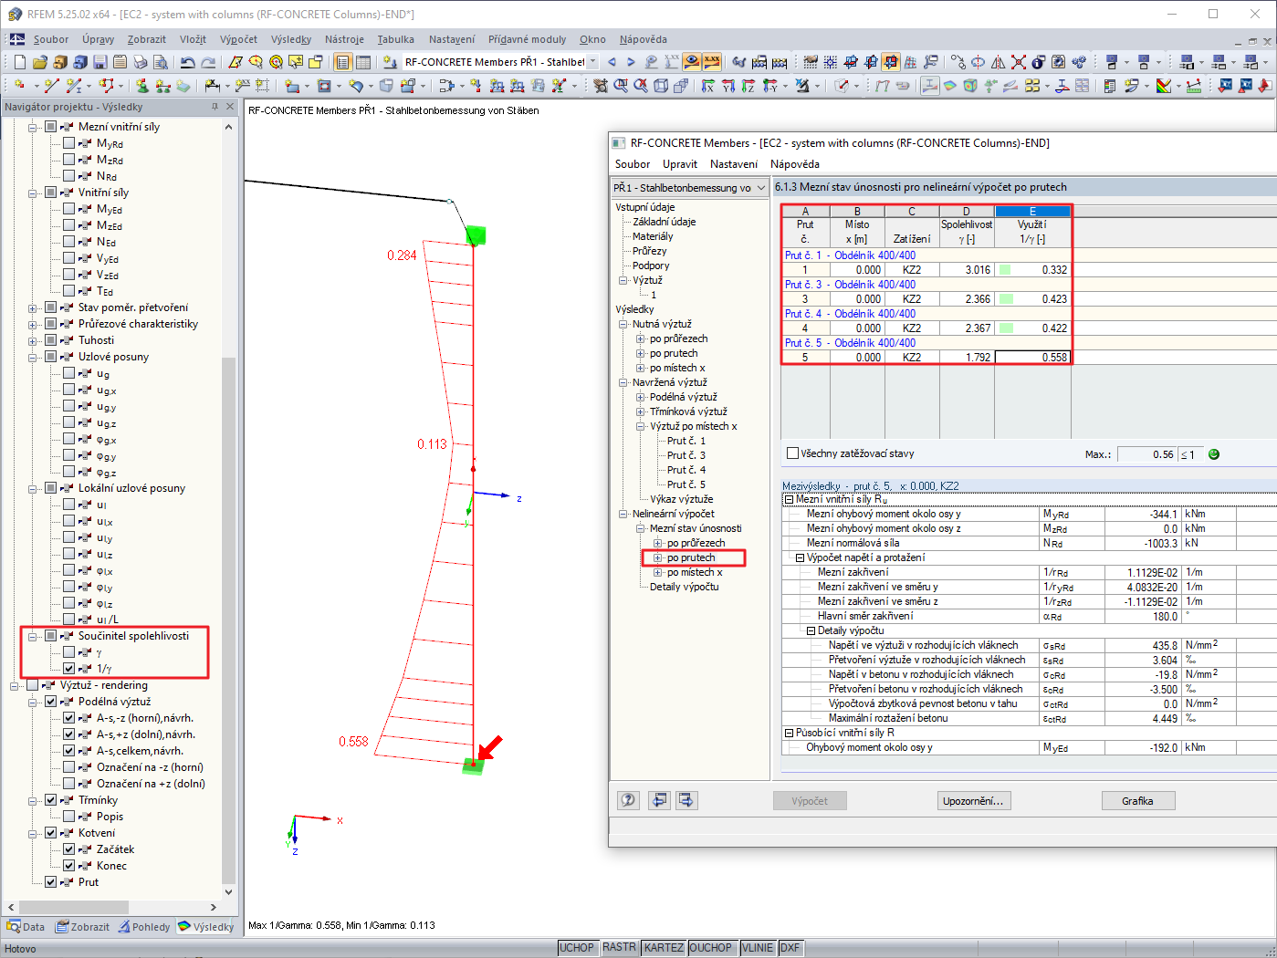
Task: Go to previous result case arrow
Action: (x=612, y=62)
